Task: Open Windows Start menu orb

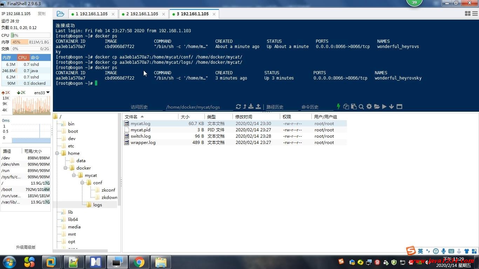Action: pyautogui.click(x=9, y=262)
